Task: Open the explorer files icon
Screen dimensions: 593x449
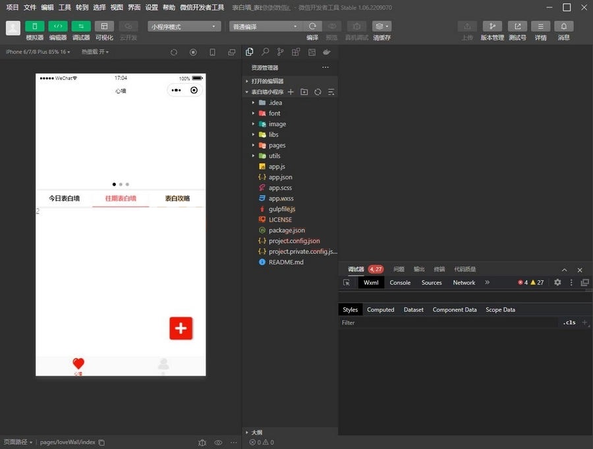Action: click(250, 52)
